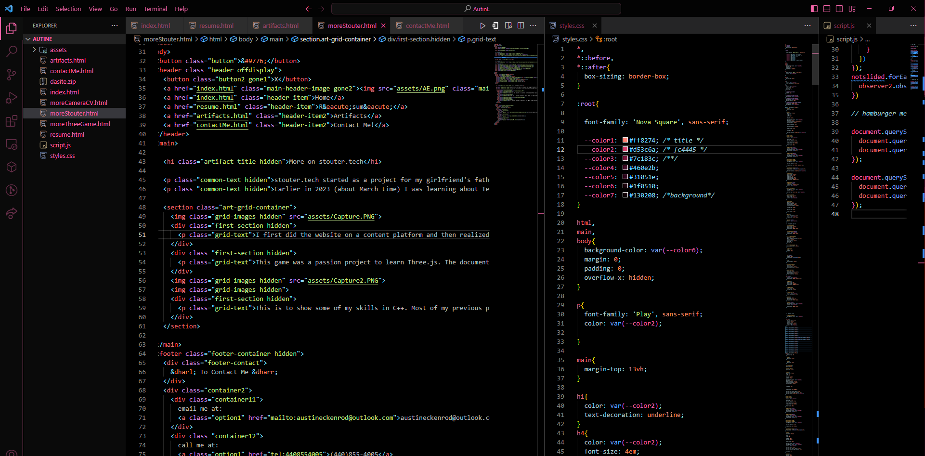Click the Run play icon in the editor toolbar
Viewport: 925px width, 456px height.
pyautogui.click(x=482, y=26)
